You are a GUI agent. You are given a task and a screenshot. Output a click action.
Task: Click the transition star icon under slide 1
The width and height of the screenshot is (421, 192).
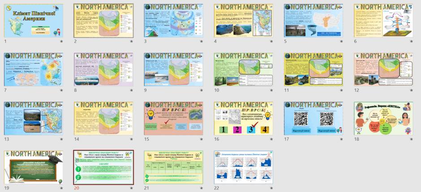pos(61,42)
